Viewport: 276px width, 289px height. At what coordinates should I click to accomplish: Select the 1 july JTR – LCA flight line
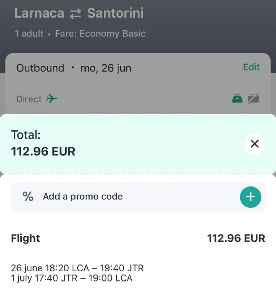[x=72, y=278]
